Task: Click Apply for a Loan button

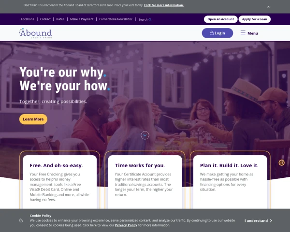Action: click(x=255, y=19)
